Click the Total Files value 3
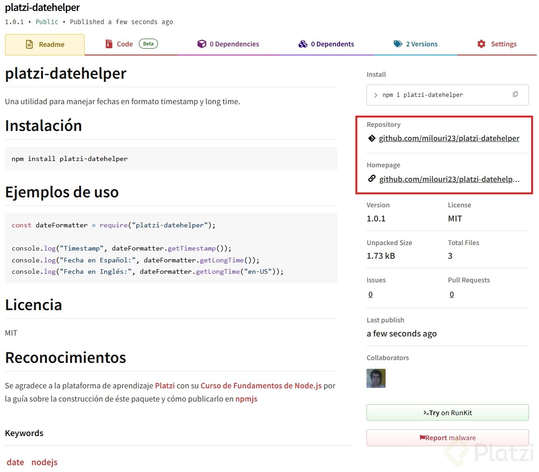539x472 pixels. pyautogui.click(x=450, y=256)
